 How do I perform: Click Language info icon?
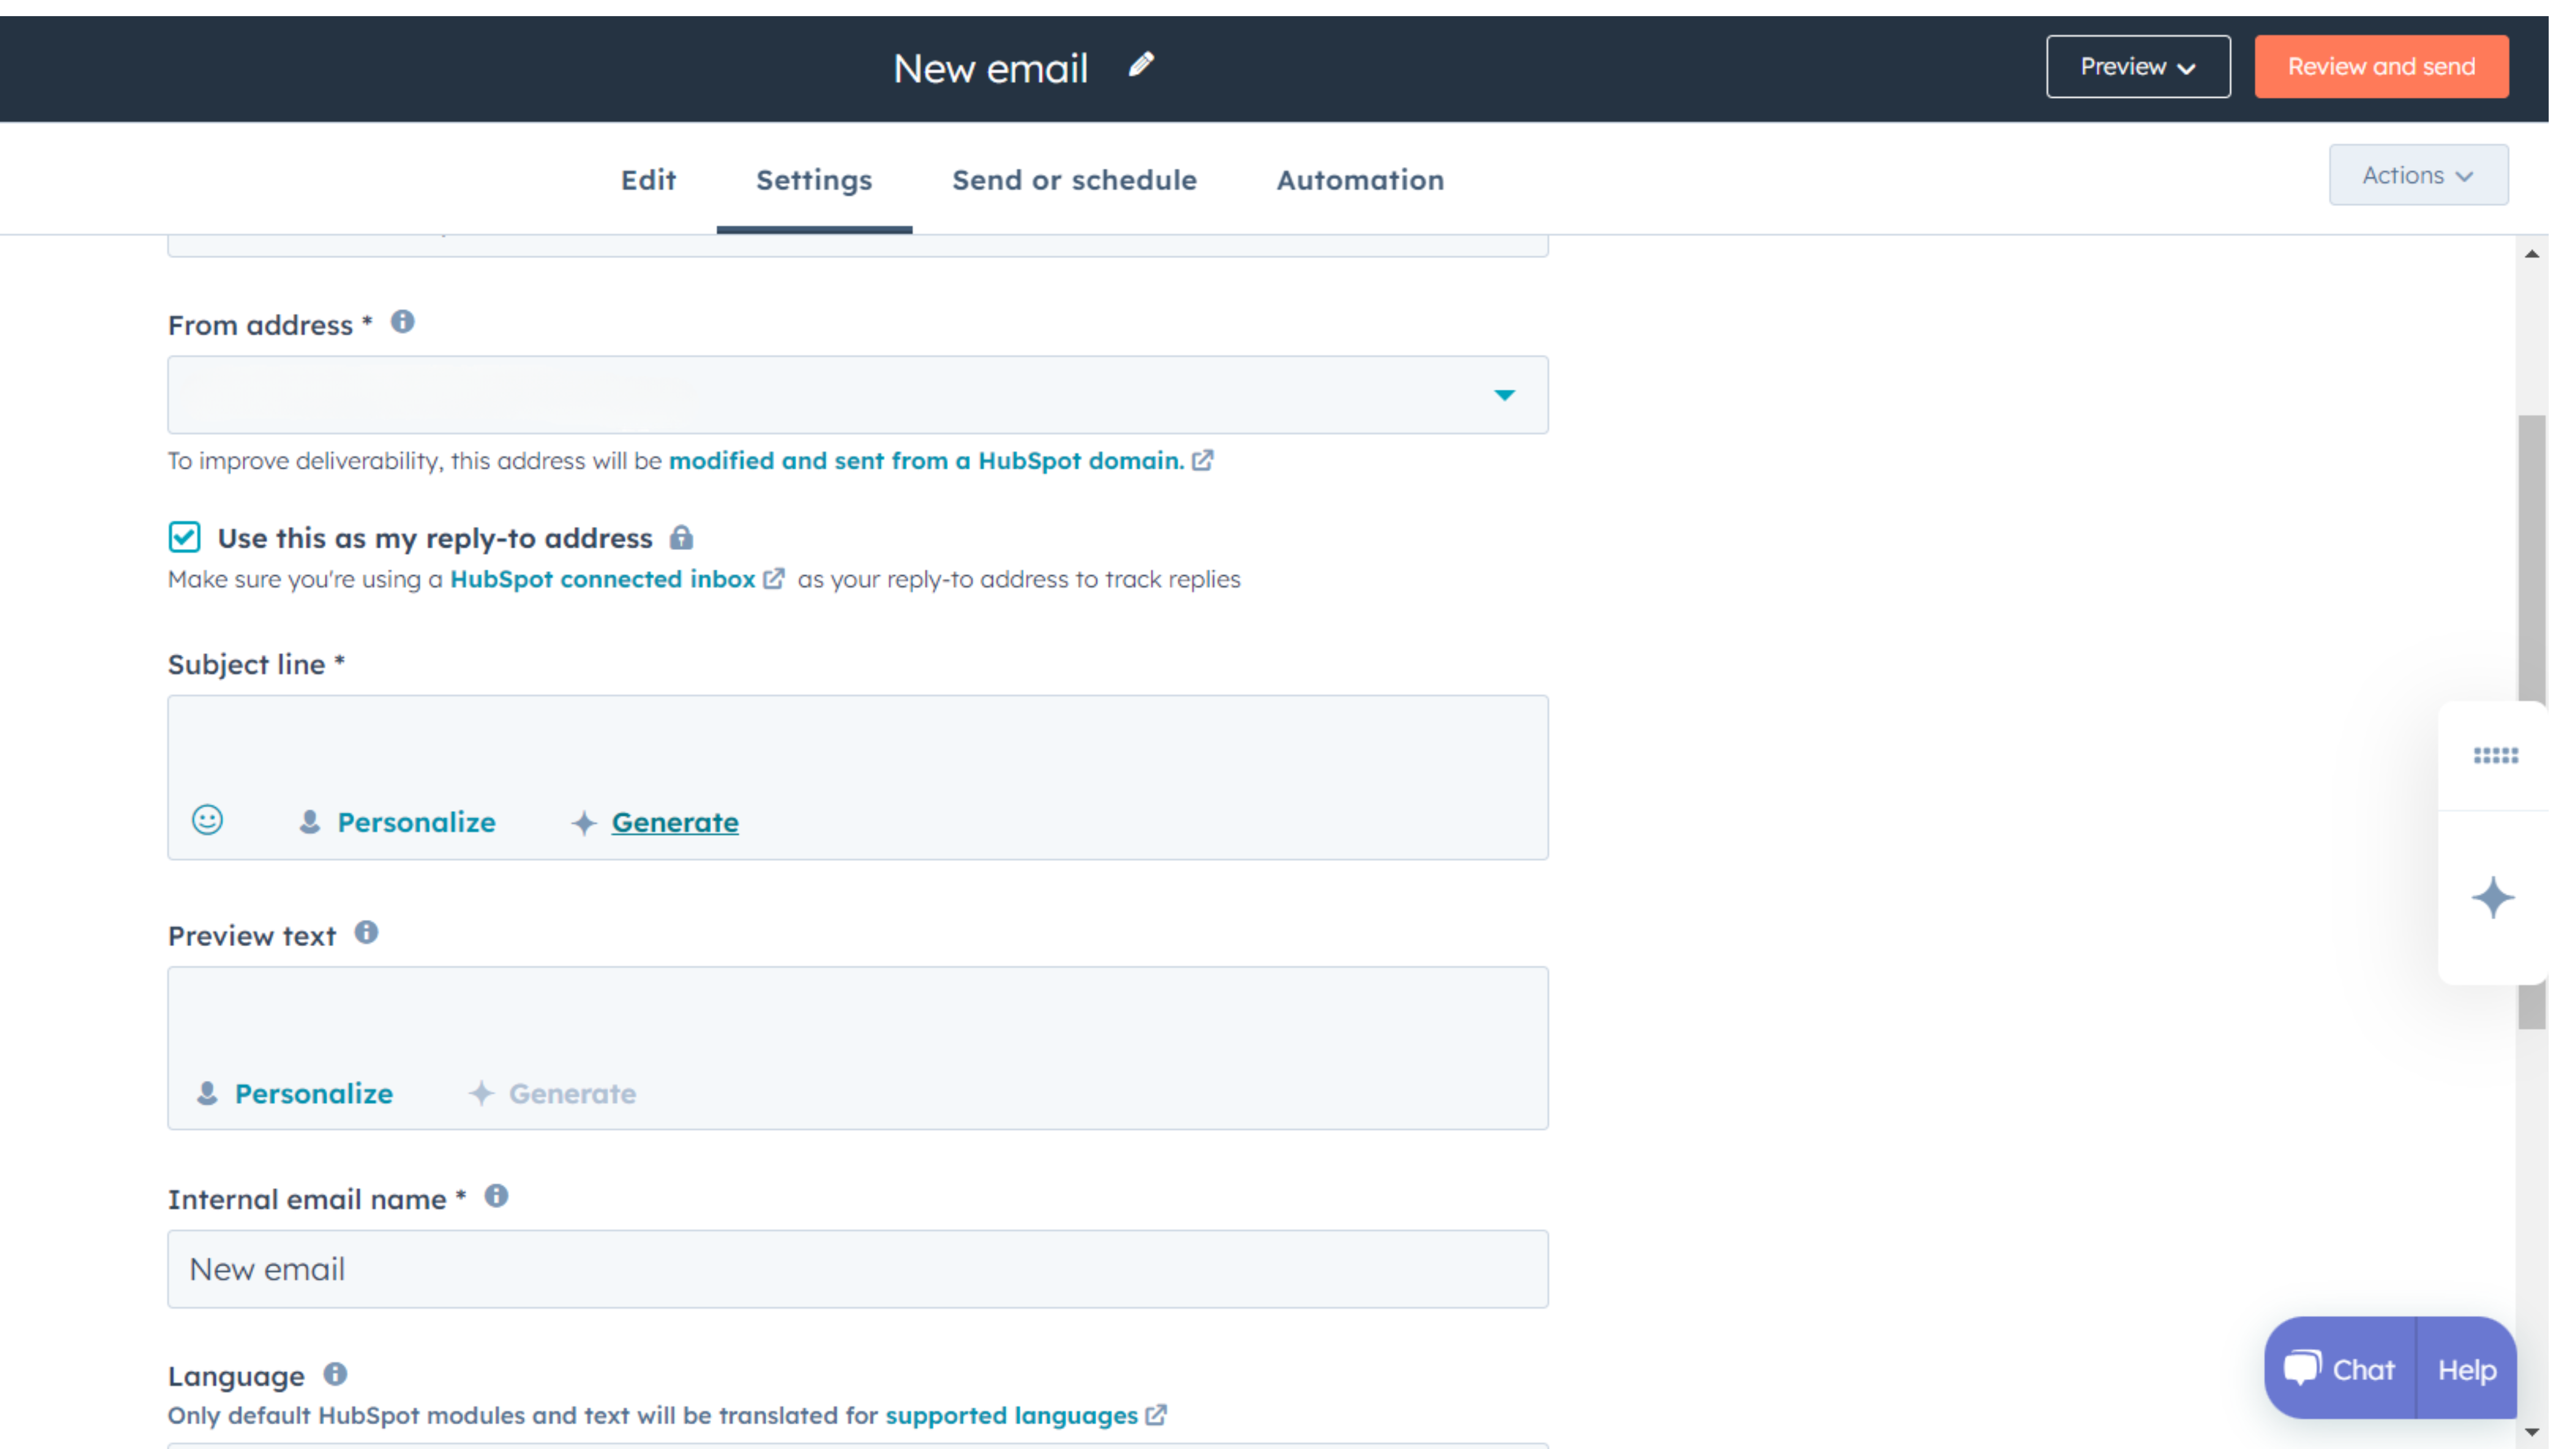point(335,1374)
